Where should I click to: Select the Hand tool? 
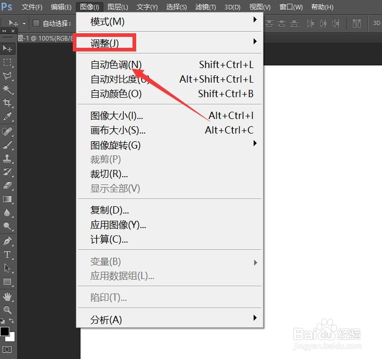point(7,297)
